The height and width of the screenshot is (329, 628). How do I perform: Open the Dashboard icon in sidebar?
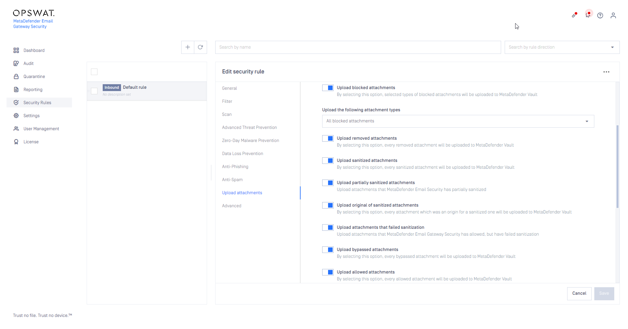(16, 50)
